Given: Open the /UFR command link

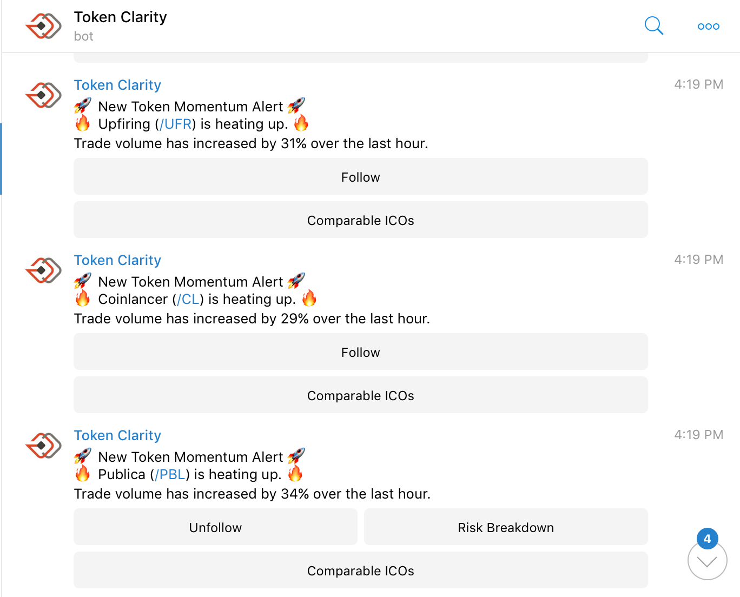Looking at the screenshot, I should pos(176,124).
